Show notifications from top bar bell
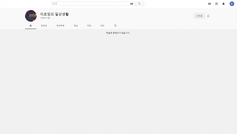This screenshot has width=237, height=134. 224,4
